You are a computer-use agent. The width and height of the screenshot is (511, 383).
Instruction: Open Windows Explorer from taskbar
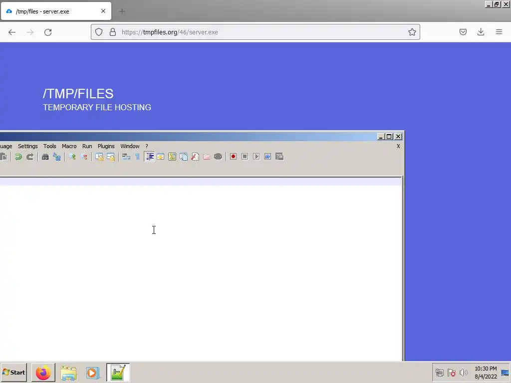[x=68, y=373]
